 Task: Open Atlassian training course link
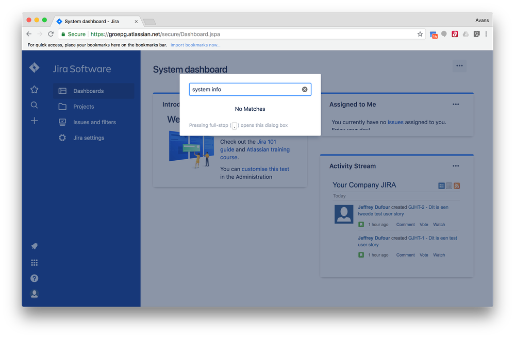[255, 153]
